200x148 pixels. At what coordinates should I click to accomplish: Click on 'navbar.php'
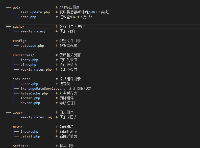tap(30, 103)
